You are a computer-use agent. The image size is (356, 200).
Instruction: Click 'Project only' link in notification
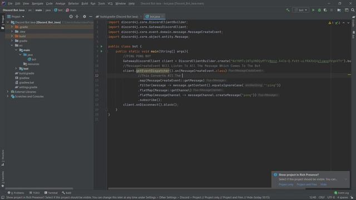tap(286, 184)
